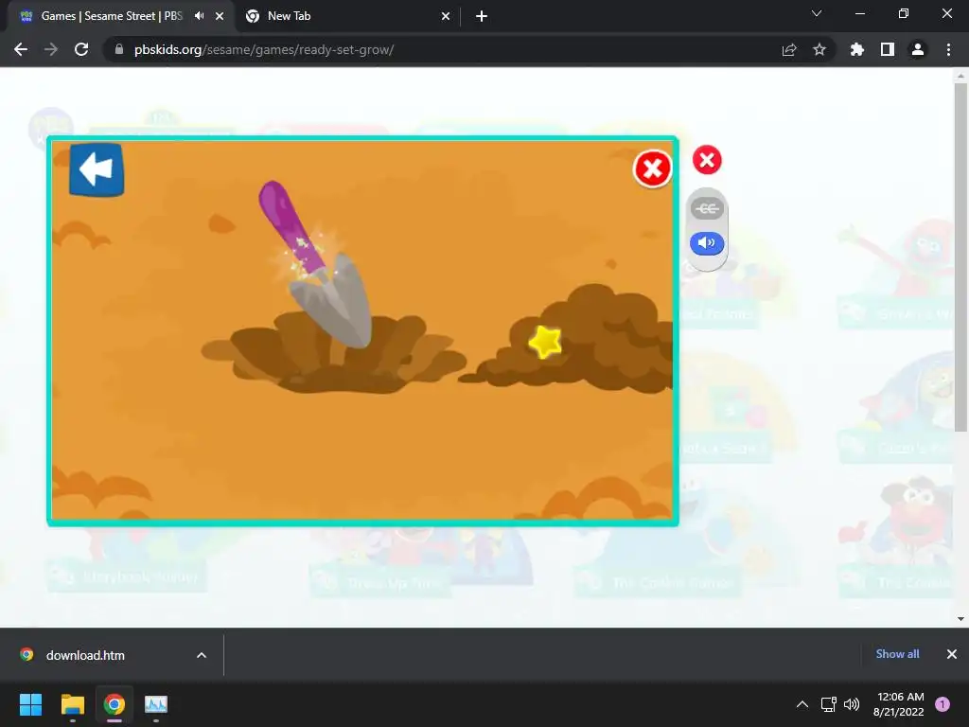Close the game with the inner red X
969x727 pixels.
(653, 168)
